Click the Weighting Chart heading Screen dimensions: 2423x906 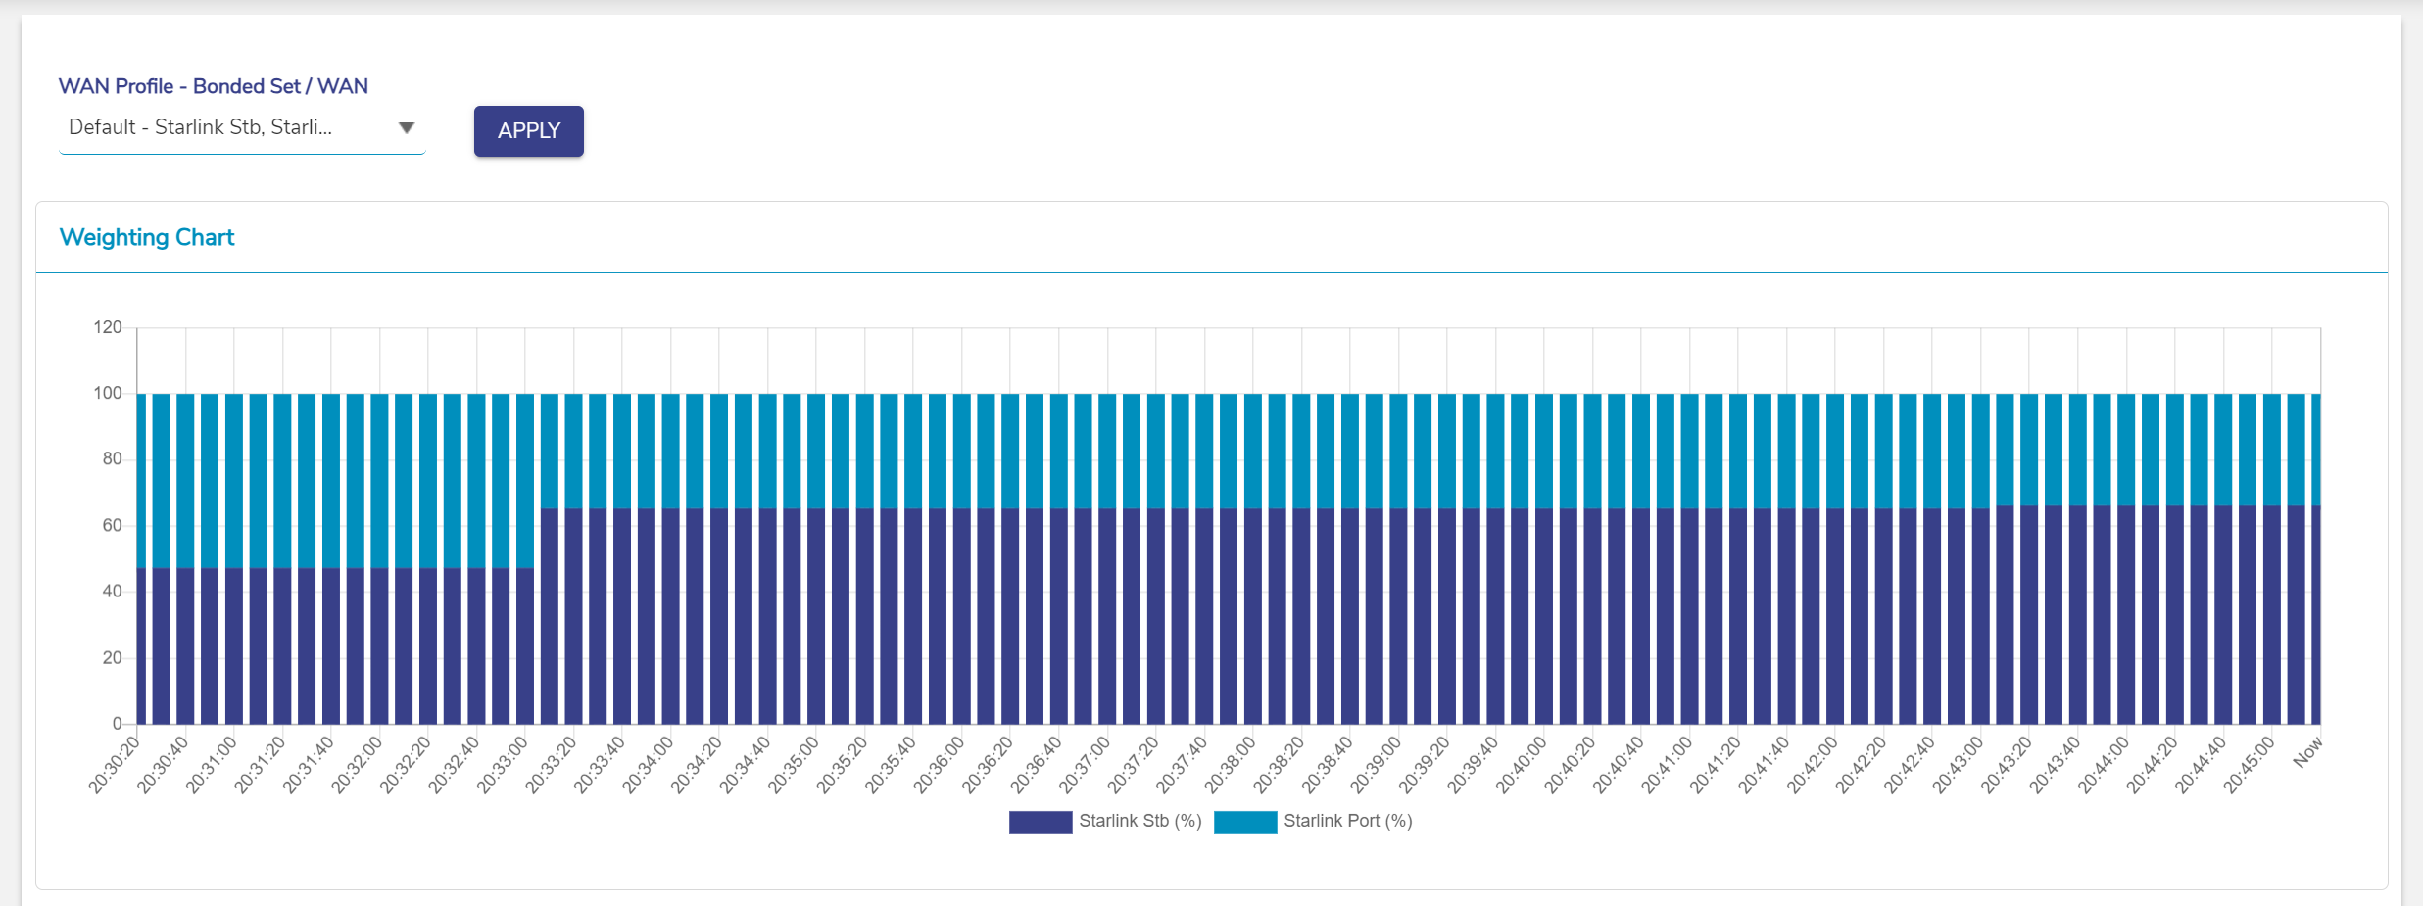[147, 237]
